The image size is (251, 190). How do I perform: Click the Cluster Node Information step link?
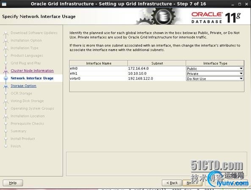pyautogui.click(x=32, y=71)
